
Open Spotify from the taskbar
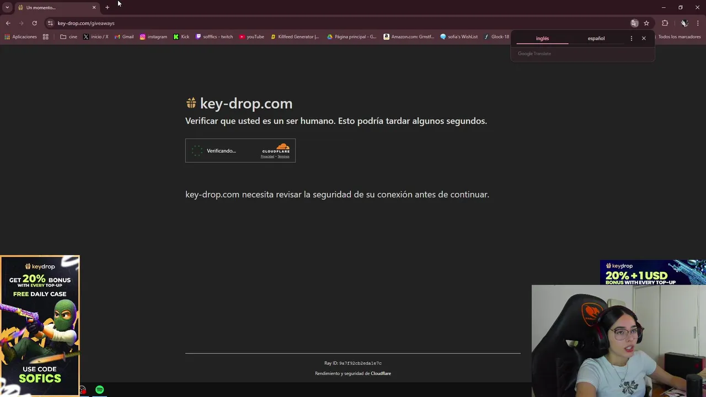coord(99,390)
